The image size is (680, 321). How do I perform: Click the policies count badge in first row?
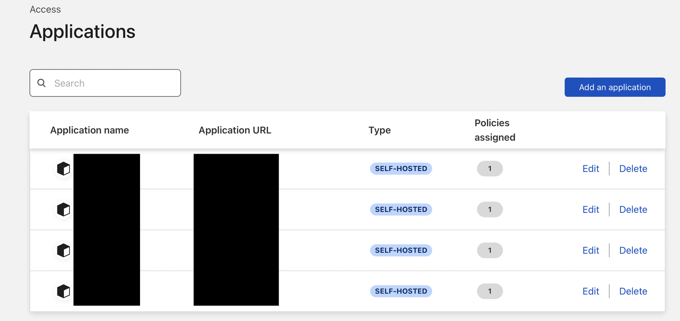pos(490,169)
